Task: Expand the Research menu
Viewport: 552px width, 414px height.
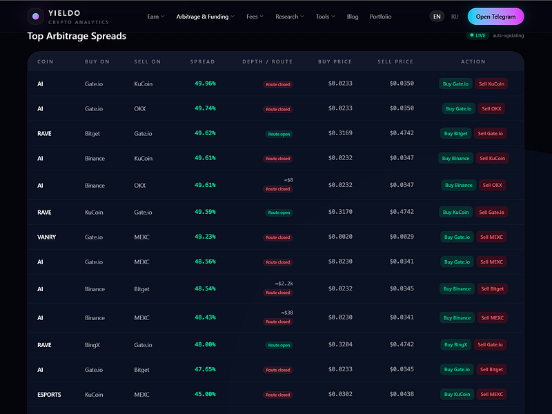Action: (x=290, y=17)
